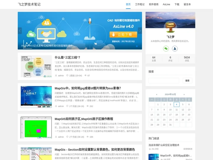213x160 pixels.
Task: Click the 立即下载 banner button
Action: (x=123, y=35)
